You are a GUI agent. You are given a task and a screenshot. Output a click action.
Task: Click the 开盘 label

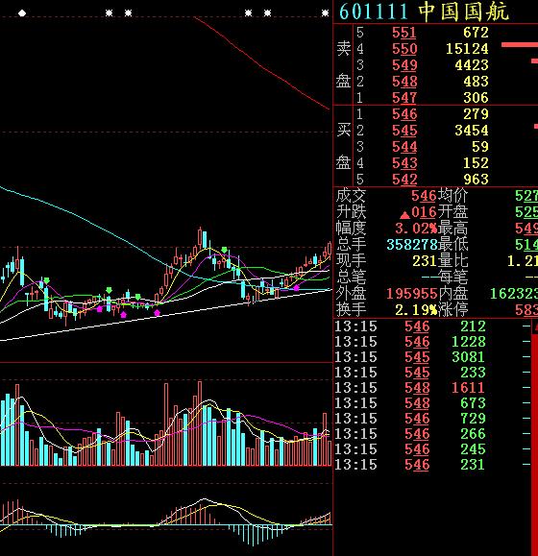pyautogui.click(x=452, y=212)
